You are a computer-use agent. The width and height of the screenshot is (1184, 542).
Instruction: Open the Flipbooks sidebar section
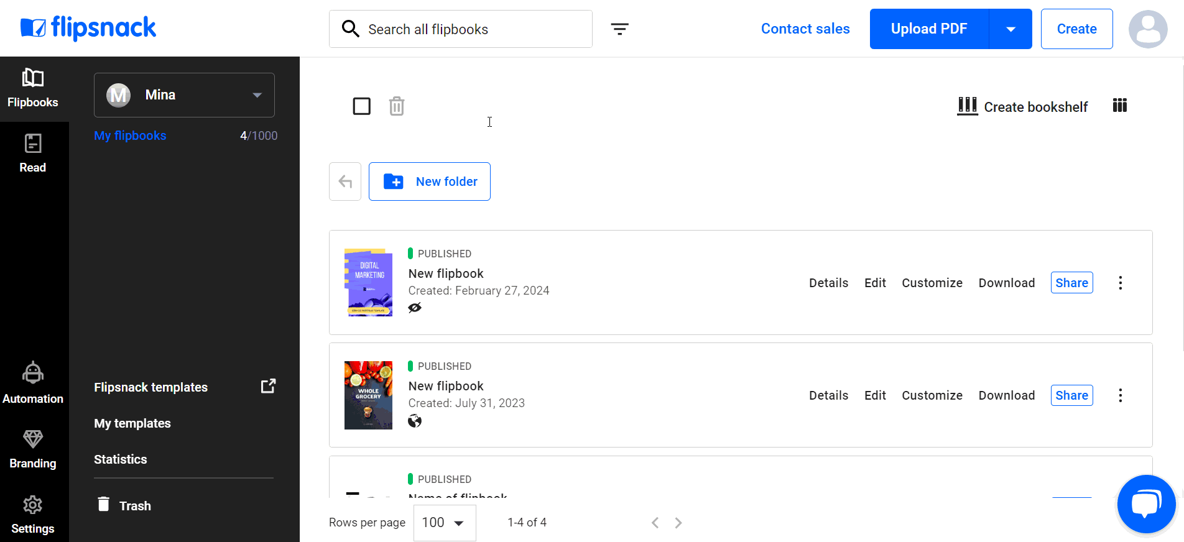pyautogui.click(x=33, y=89)
